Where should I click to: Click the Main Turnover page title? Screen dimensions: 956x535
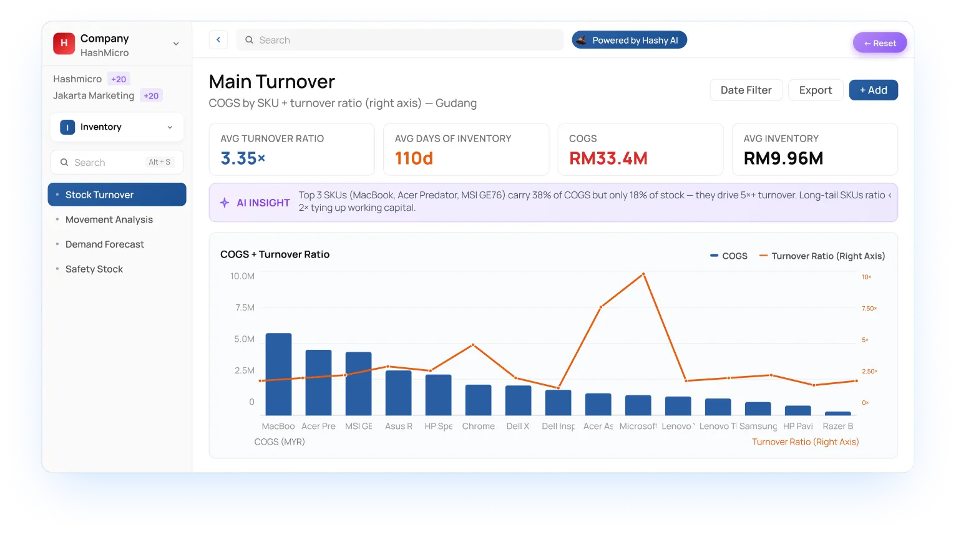click(272, 82)
